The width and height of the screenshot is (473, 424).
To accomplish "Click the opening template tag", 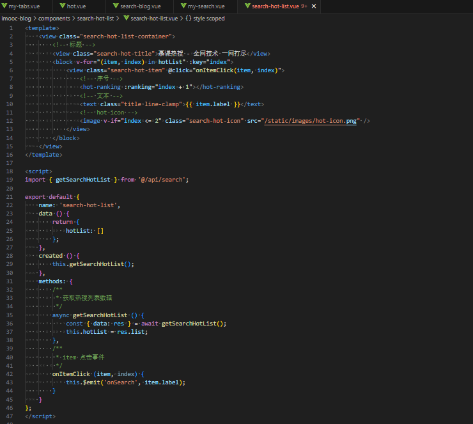I will click(42, 28).
